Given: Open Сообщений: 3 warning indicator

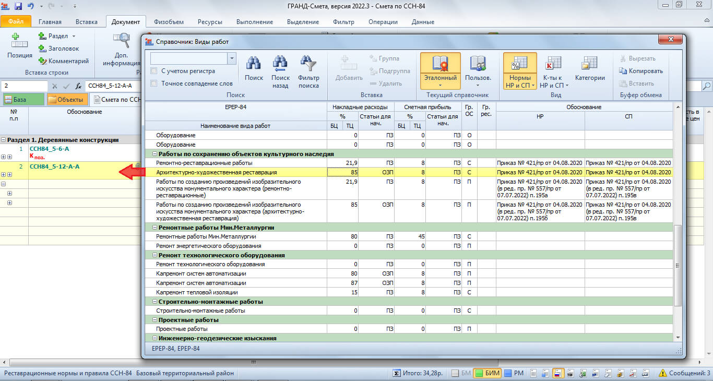Looking at the screenshot, I should point(684,373).
